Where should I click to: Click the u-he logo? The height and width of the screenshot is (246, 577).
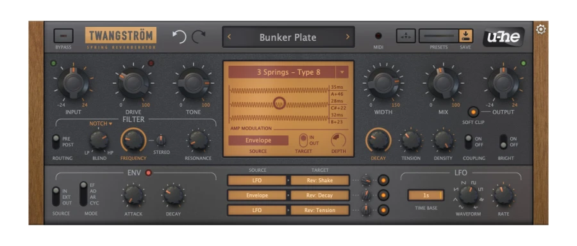503,37
